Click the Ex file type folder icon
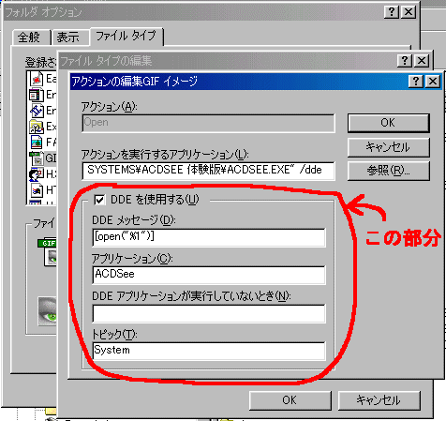This screenshot has width=446, height=421. click(37, 127)
